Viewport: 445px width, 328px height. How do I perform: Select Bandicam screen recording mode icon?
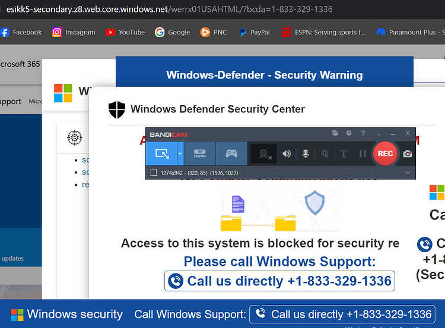[x=161, y=153]
